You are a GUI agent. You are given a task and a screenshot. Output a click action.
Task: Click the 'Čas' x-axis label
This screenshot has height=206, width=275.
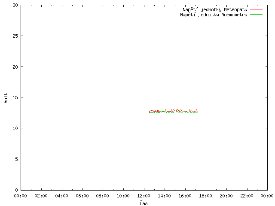144,203
